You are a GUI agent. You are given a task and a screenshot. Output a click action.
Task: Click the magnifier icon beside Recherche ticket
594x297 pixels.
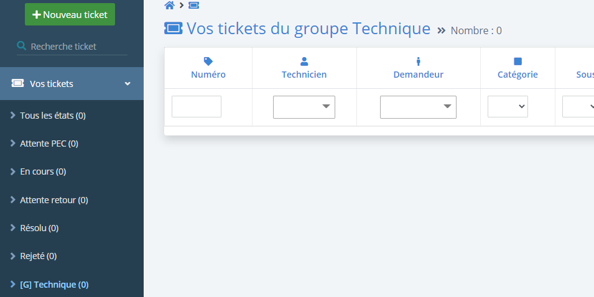coord(22,46)
